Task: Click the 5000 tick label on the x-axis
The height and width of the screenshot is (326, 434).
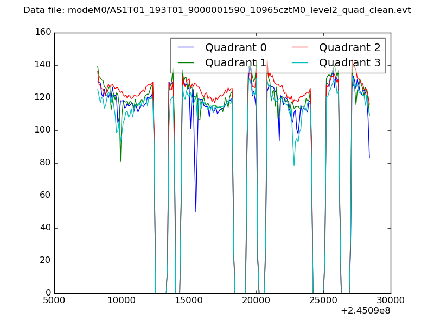Action: [54, 300]
